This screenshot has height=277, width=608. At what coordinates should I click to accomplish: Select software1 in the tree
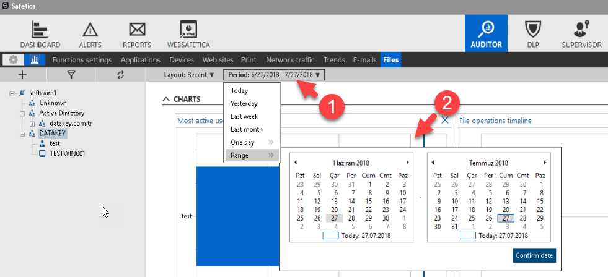point(43,93)
